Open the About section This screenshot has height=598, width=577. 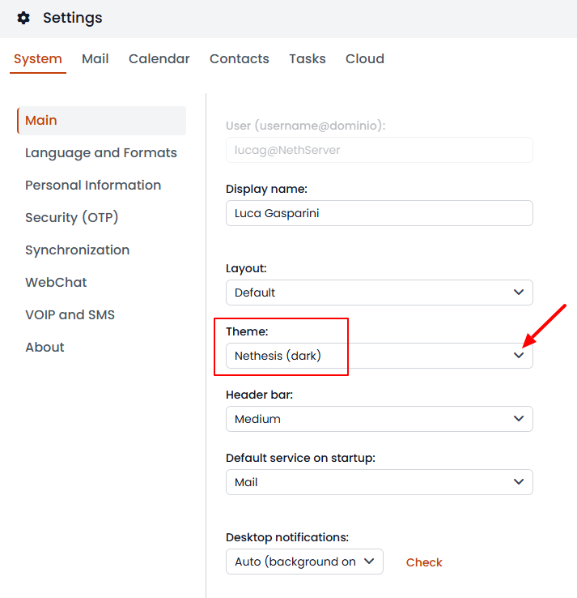point(45,348)
